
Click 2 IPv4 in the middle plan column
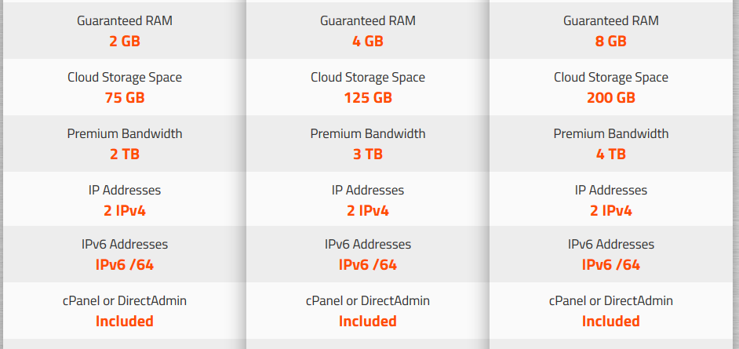(x=368, y=210)
